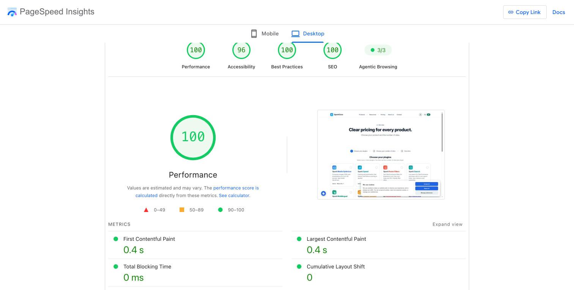Click the Agentic Browsing 3/3 badge
This screenshot has height=290, width=574.
point(378,50)
